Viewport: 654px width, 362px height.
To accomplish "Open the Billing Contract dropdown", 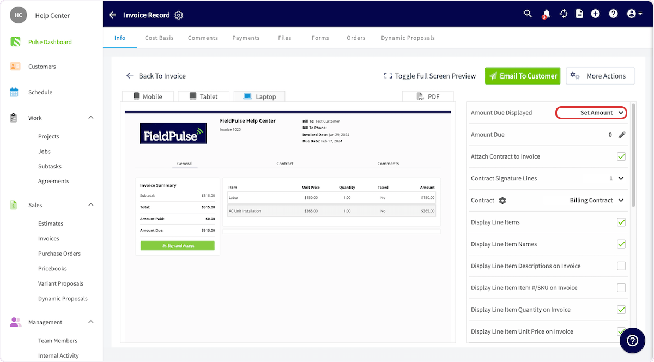I will tap(597, 201).
